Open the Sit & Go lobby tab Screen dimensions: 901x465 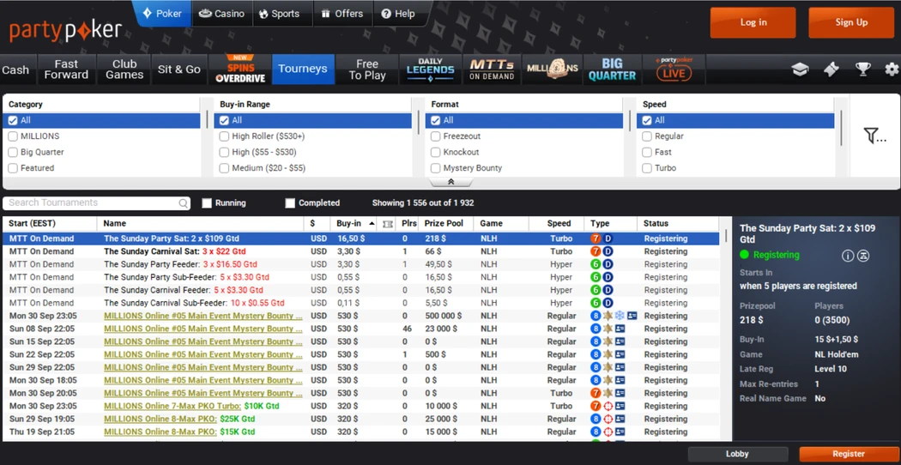pyautogui.click(x=179, y=69)
